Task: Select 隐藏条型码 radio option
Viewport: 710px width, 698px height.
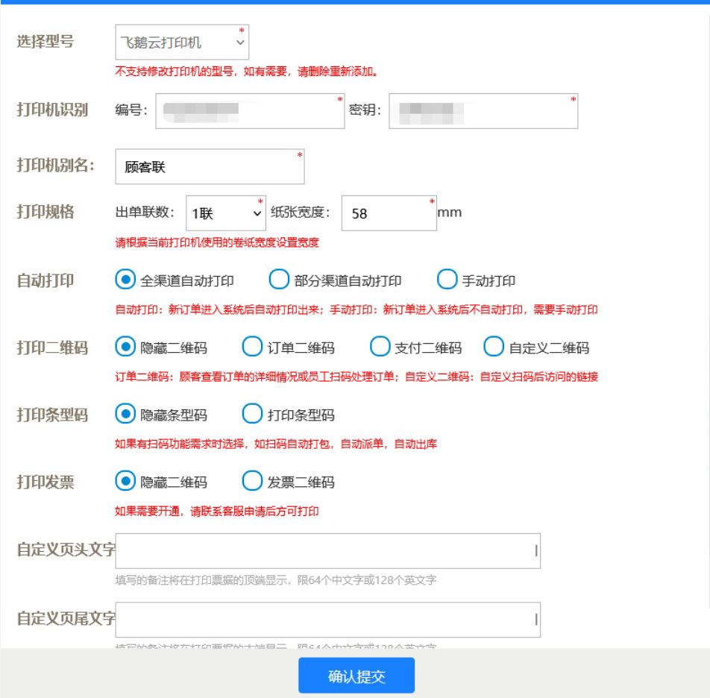Action: click(x=126, y=415)
